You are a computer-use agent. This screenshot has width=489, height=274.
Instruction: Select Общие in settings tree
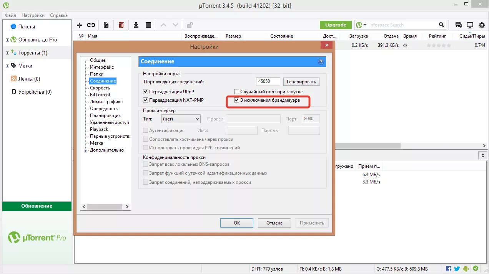(98, 60)
